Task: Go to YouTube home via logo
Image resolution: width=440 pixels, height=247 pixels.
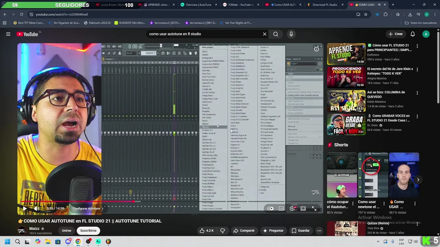Action: click(27, 34)
